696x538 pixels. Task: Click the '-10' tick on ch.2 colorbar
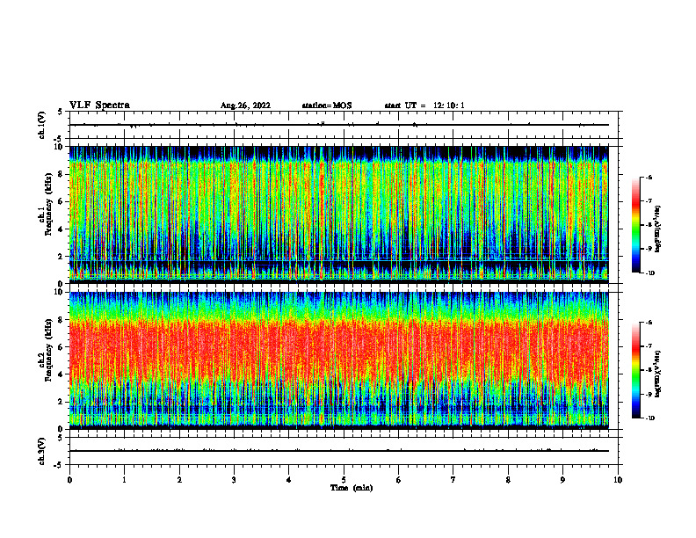(650, 418)
